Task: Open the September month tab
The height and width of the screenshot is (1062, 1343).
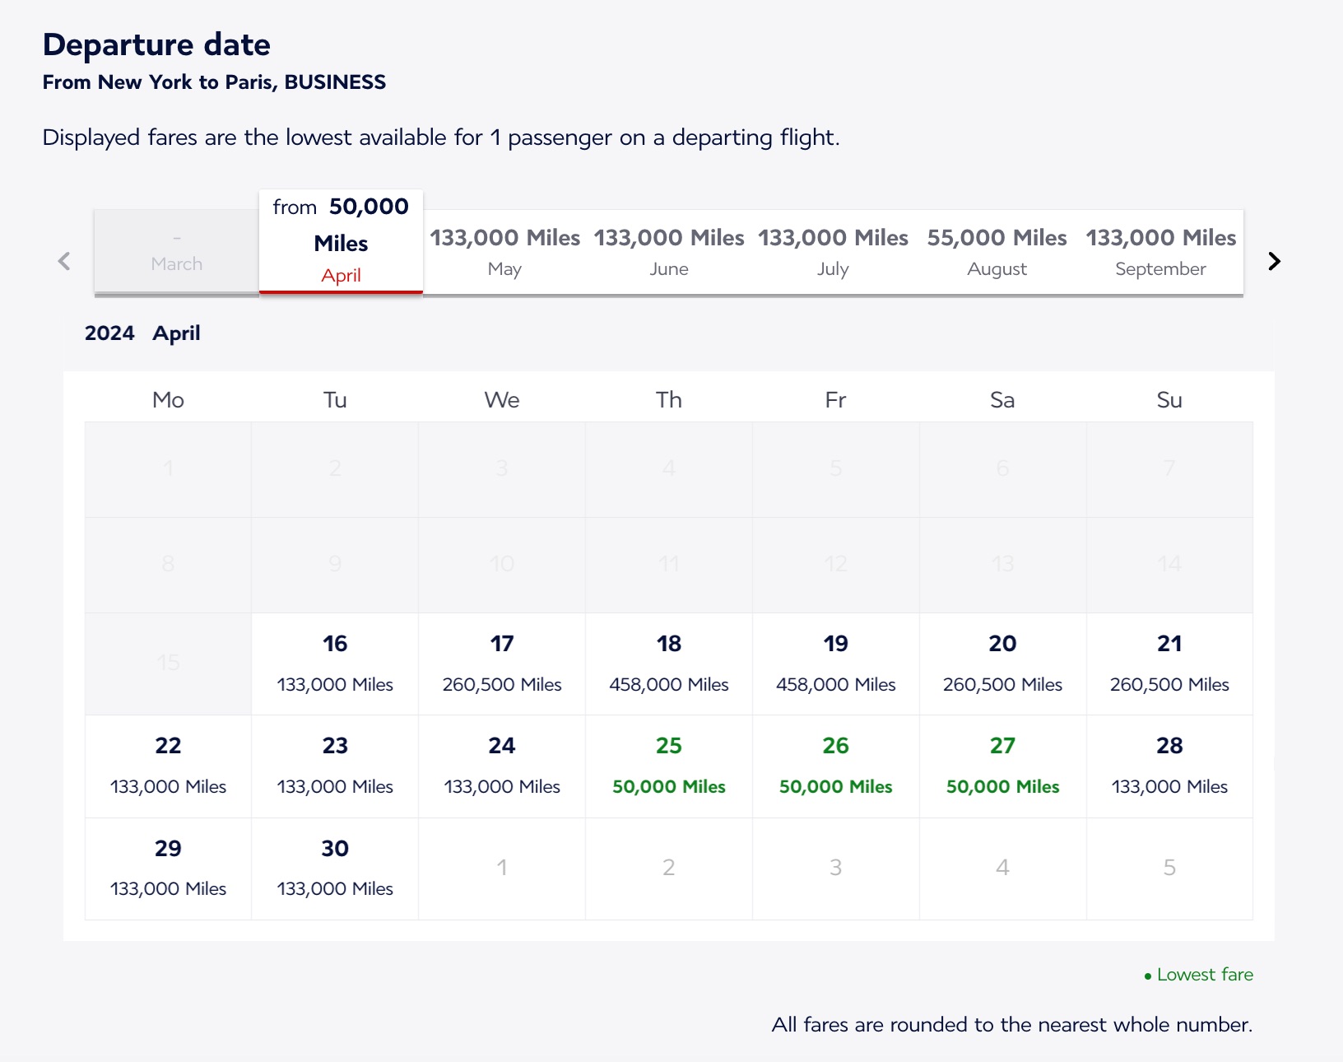Action: tap(1160, 251)
